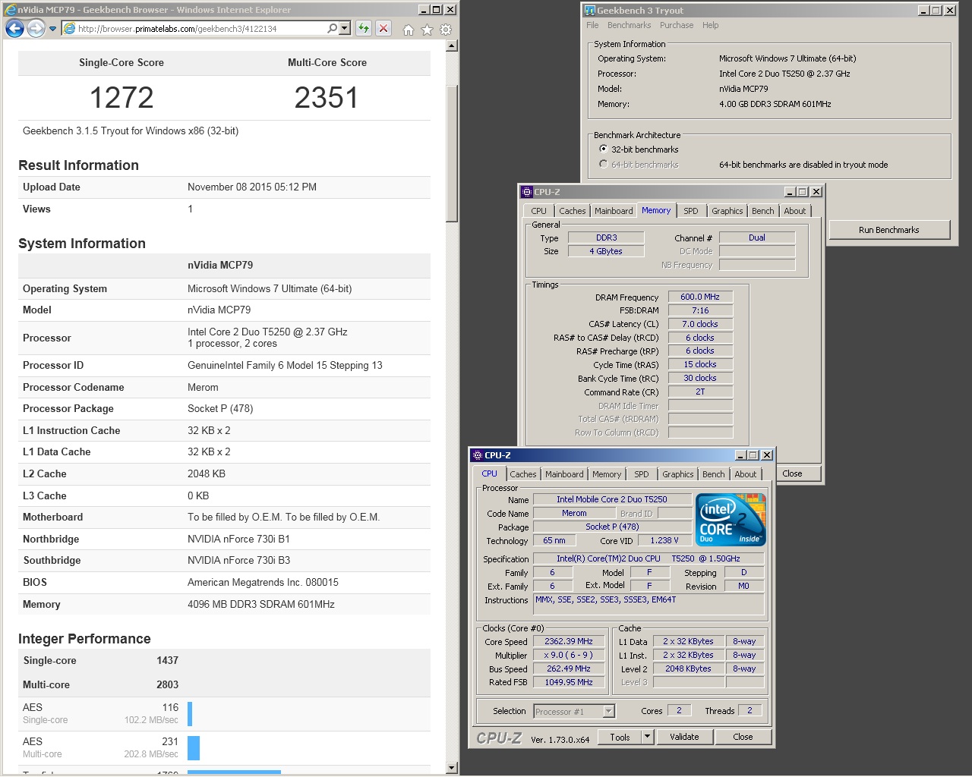Viewport: 972px width, 777px height.
Task: Click the scroll-up arrow of browser scrollbar
Action: tap(452, 46)
